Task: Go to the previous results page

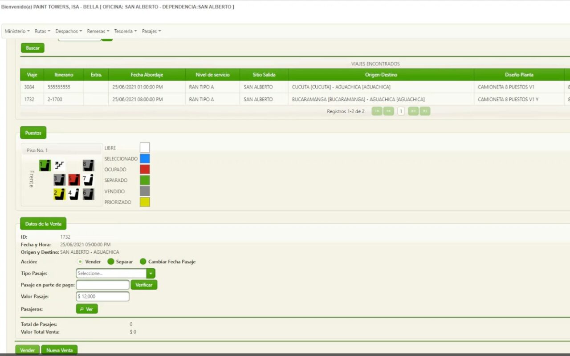Action: 389,111
